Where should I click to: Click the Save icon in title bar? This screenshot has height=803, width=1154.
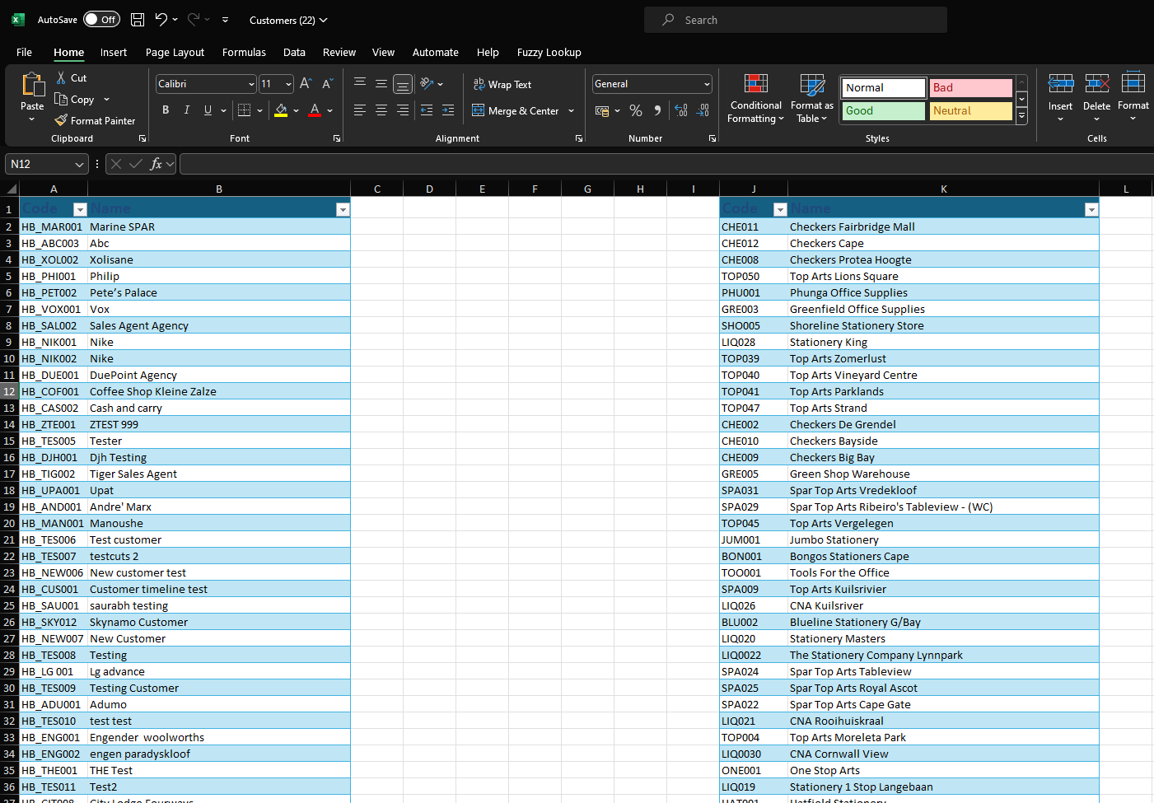[138, 20]
